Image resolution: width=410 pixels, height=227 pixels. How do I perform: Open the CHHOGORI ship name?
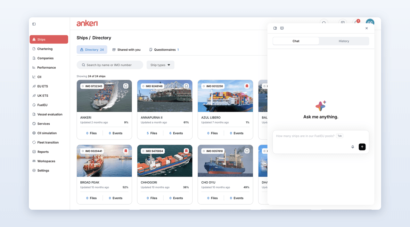149,182
